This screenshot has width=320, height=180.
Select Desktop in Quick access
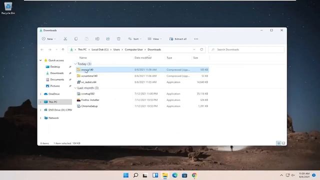click(55, 66)
